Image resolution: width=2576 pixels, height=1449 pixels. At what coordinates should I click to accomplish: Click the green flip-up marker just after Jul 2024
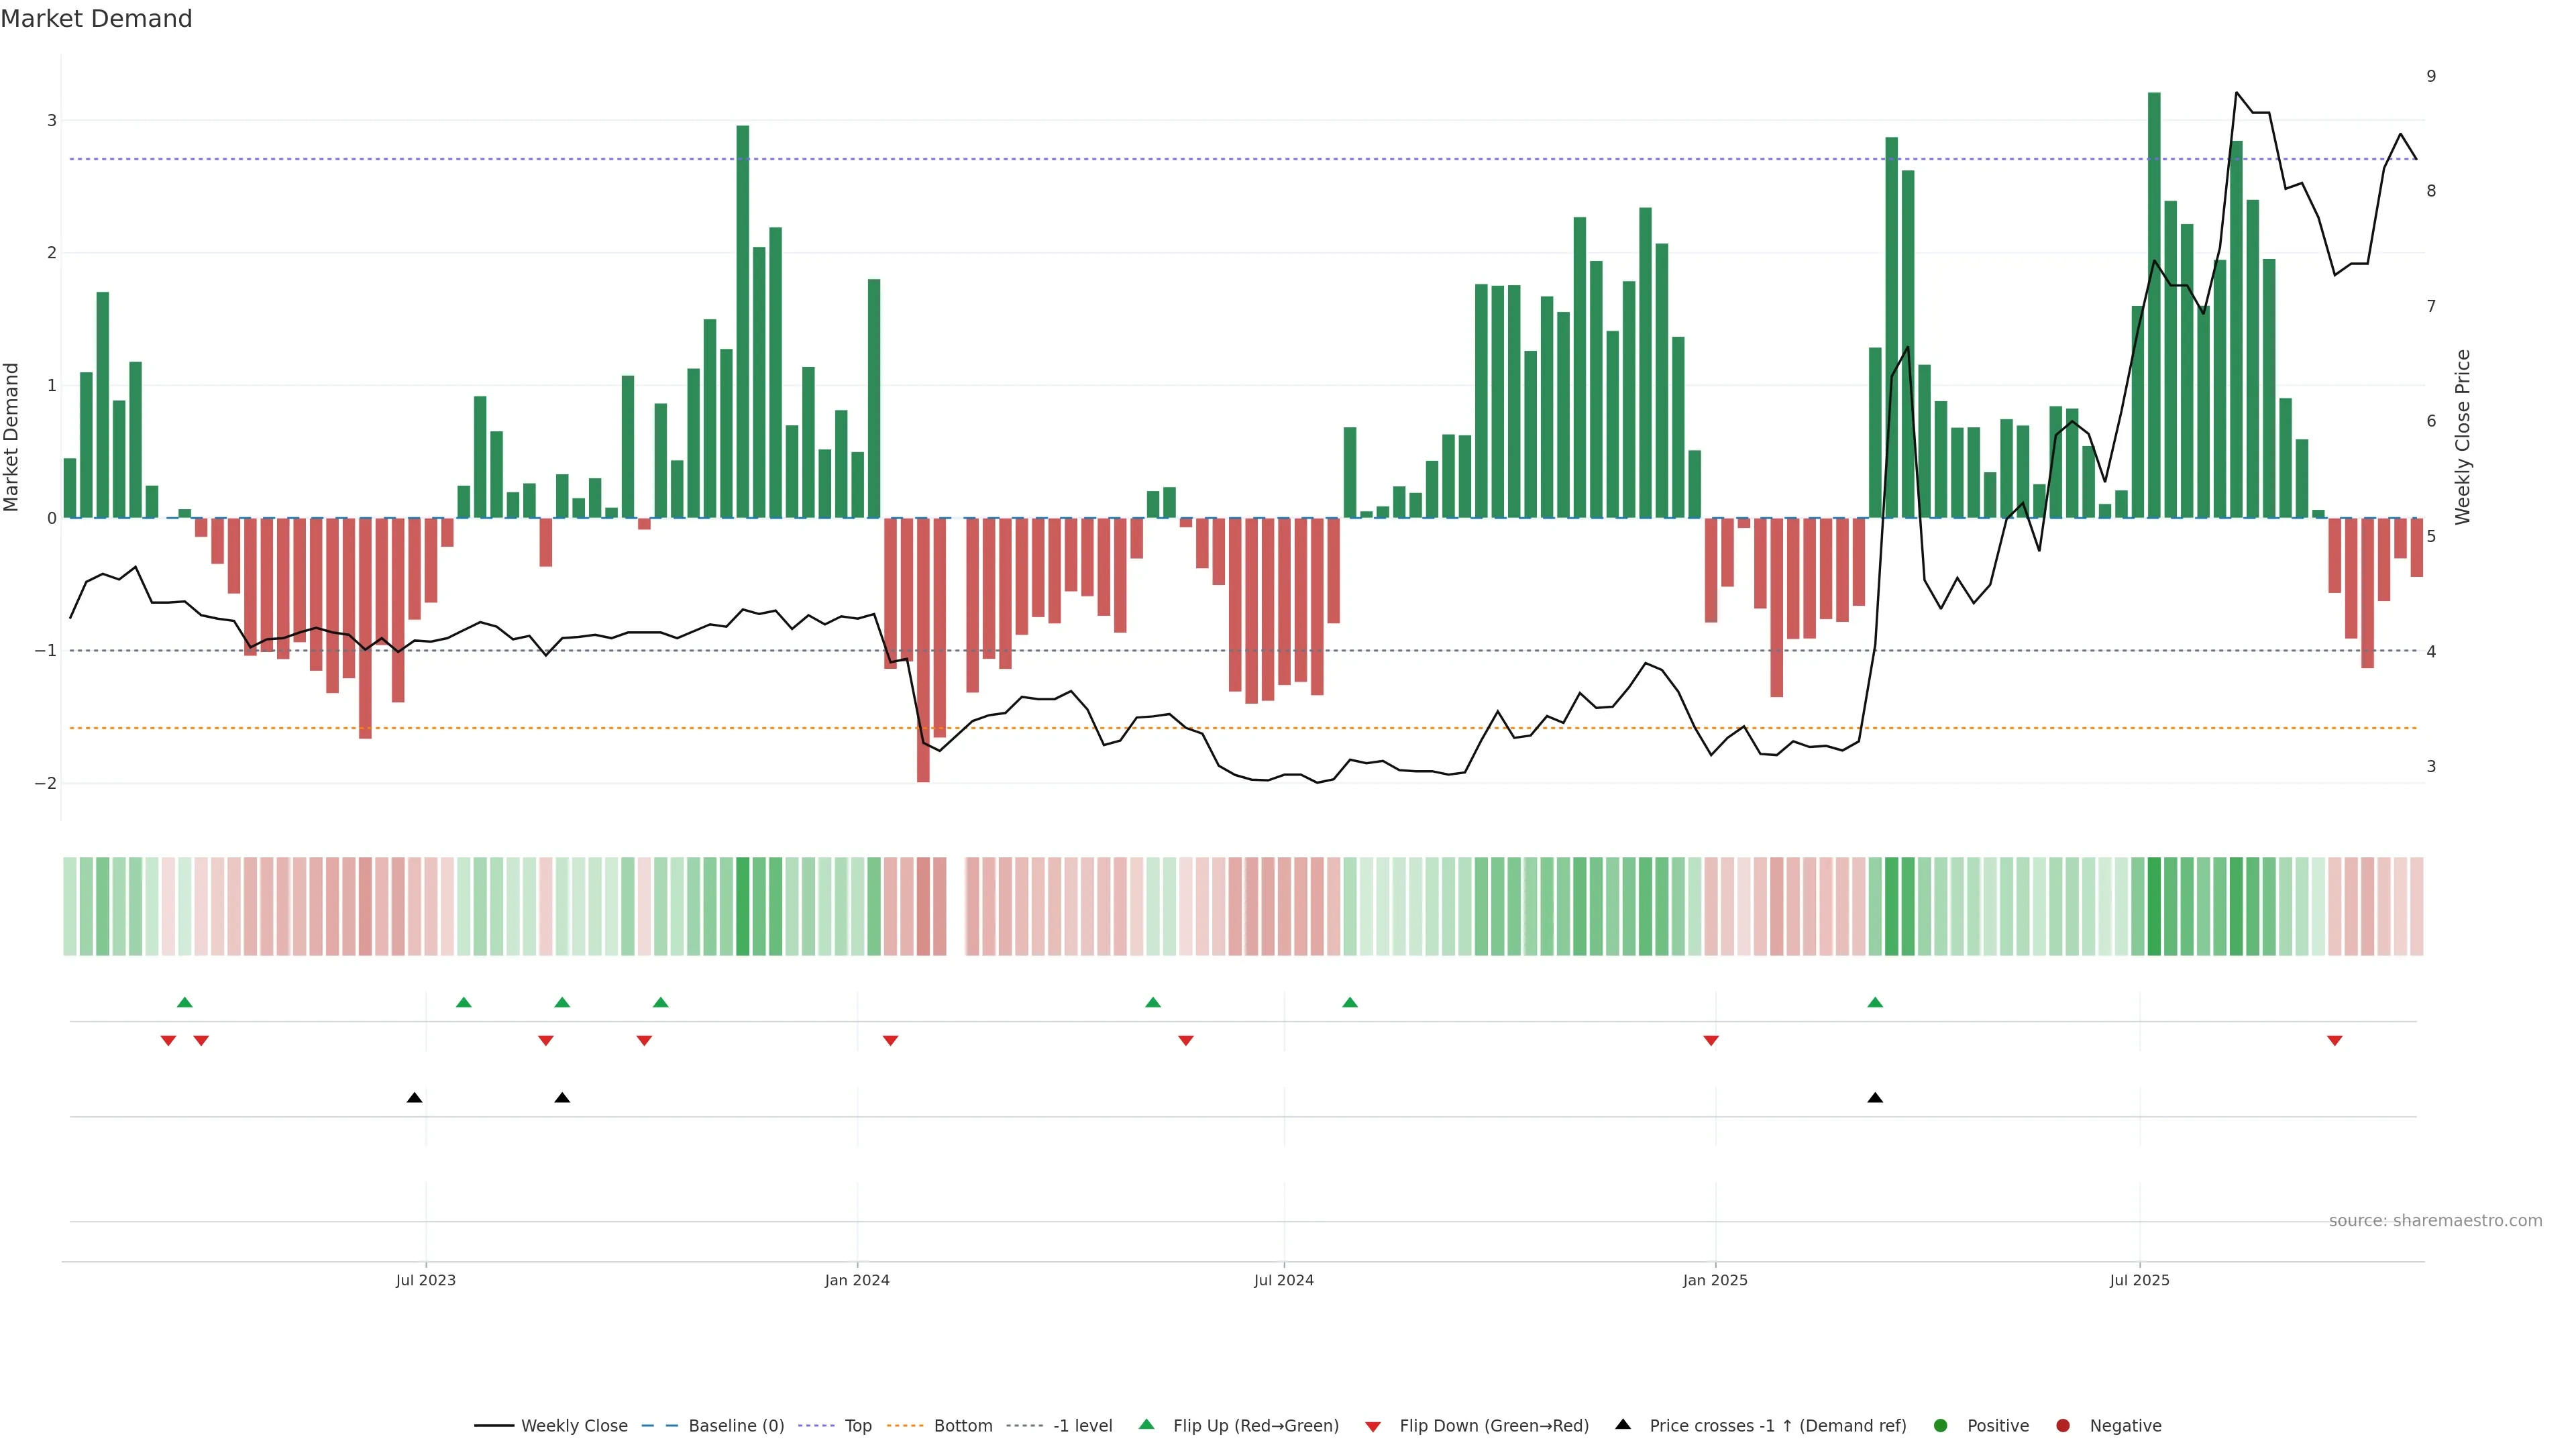1349,1002
